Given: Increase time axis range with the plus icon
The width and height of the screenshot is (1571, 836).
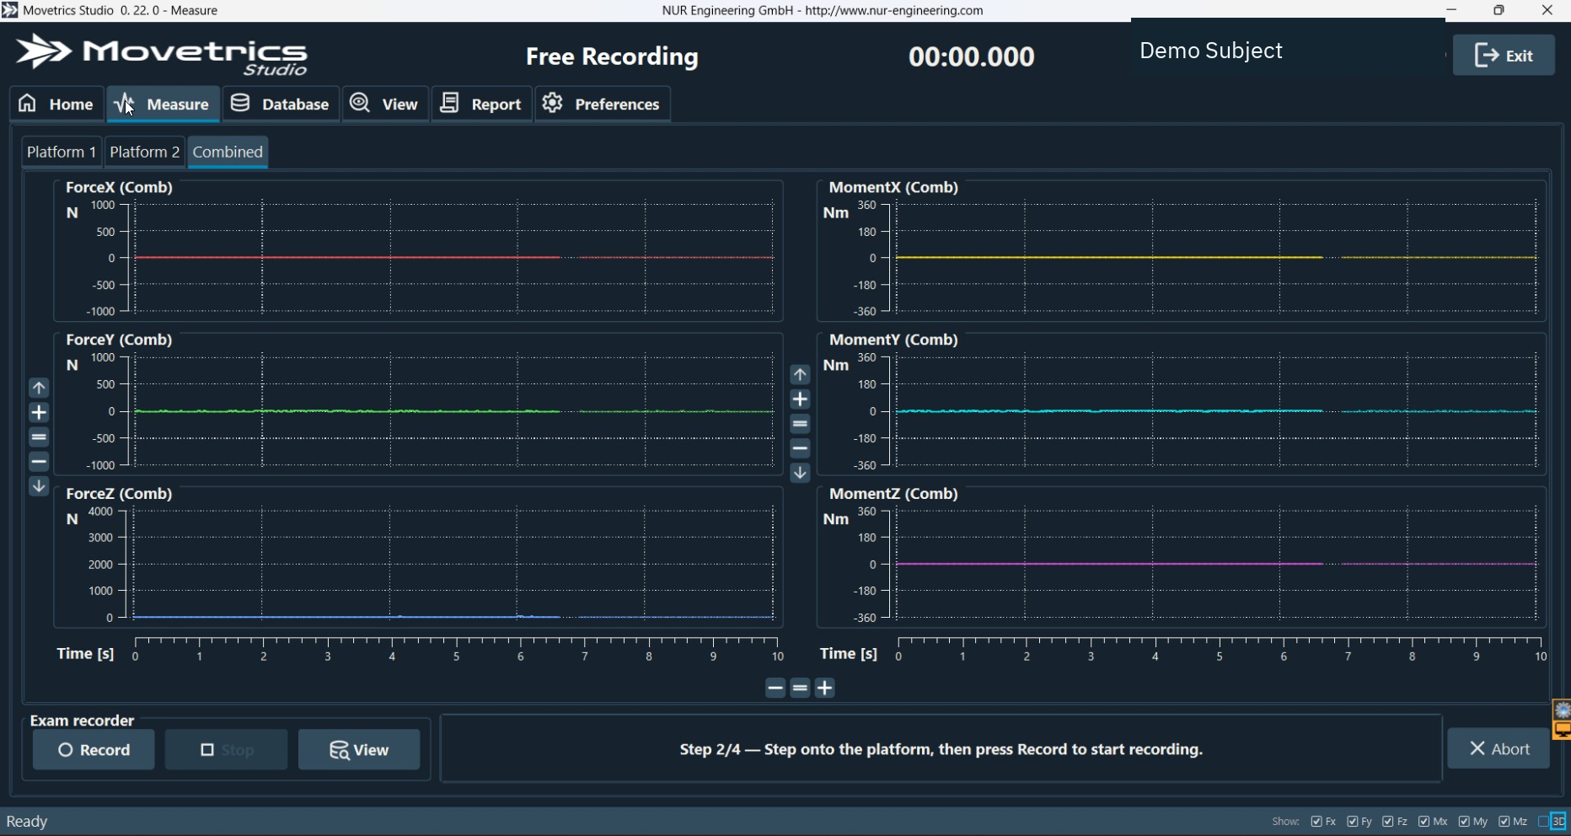Looking at the screenshot, I should 825,689.
